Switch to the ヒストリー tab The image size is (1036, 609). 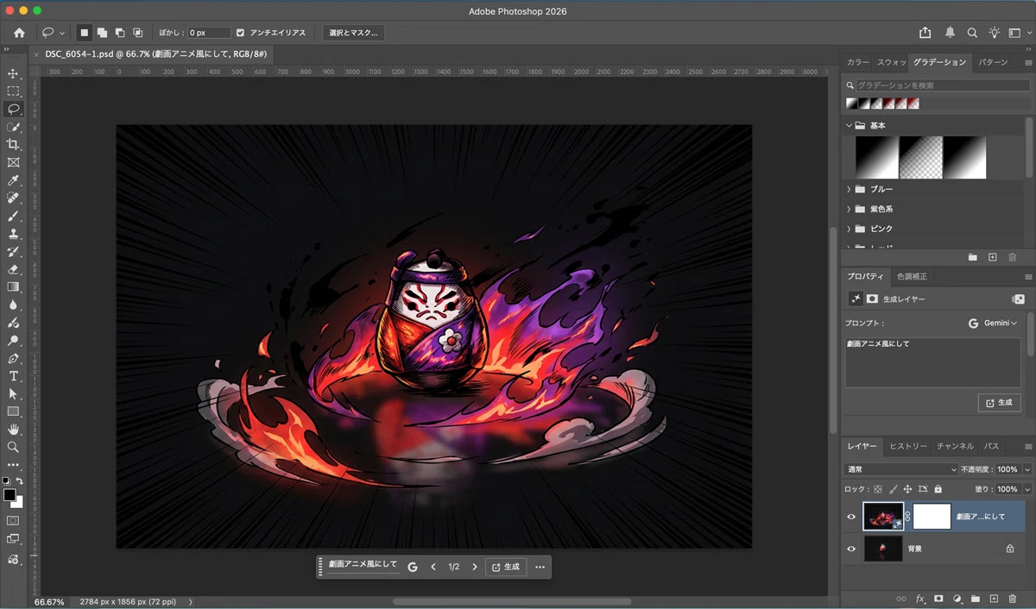908,446
